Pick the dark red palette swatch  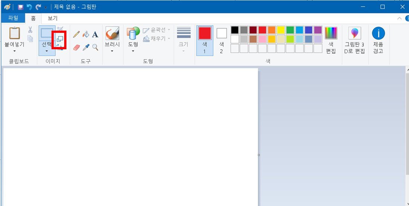click(x=253, y=30)
